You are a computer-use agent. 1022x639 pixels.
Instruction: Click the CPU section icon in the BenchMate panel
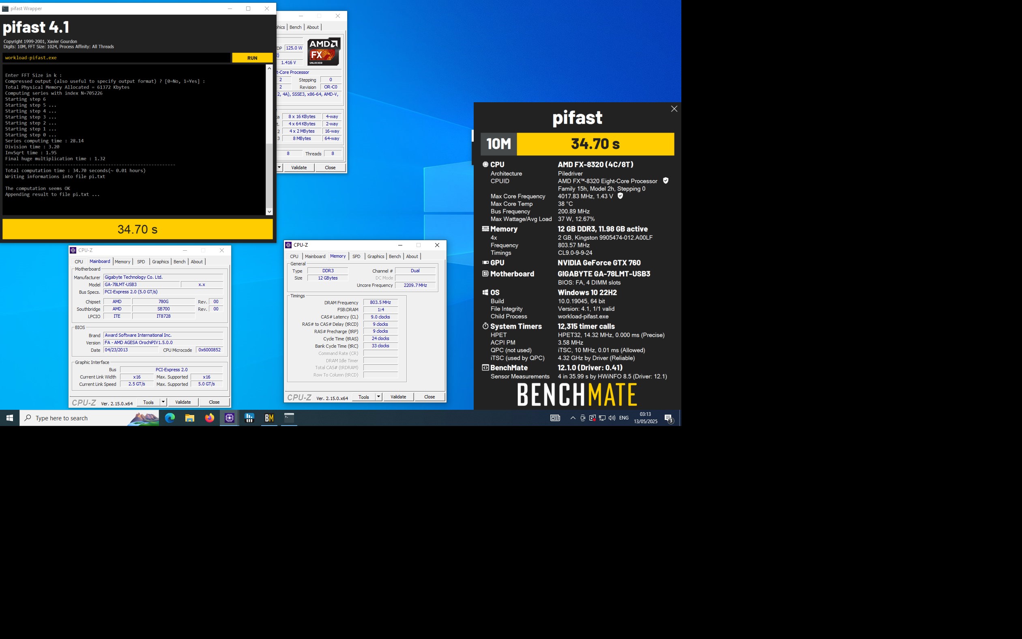(x=485, y=164)
